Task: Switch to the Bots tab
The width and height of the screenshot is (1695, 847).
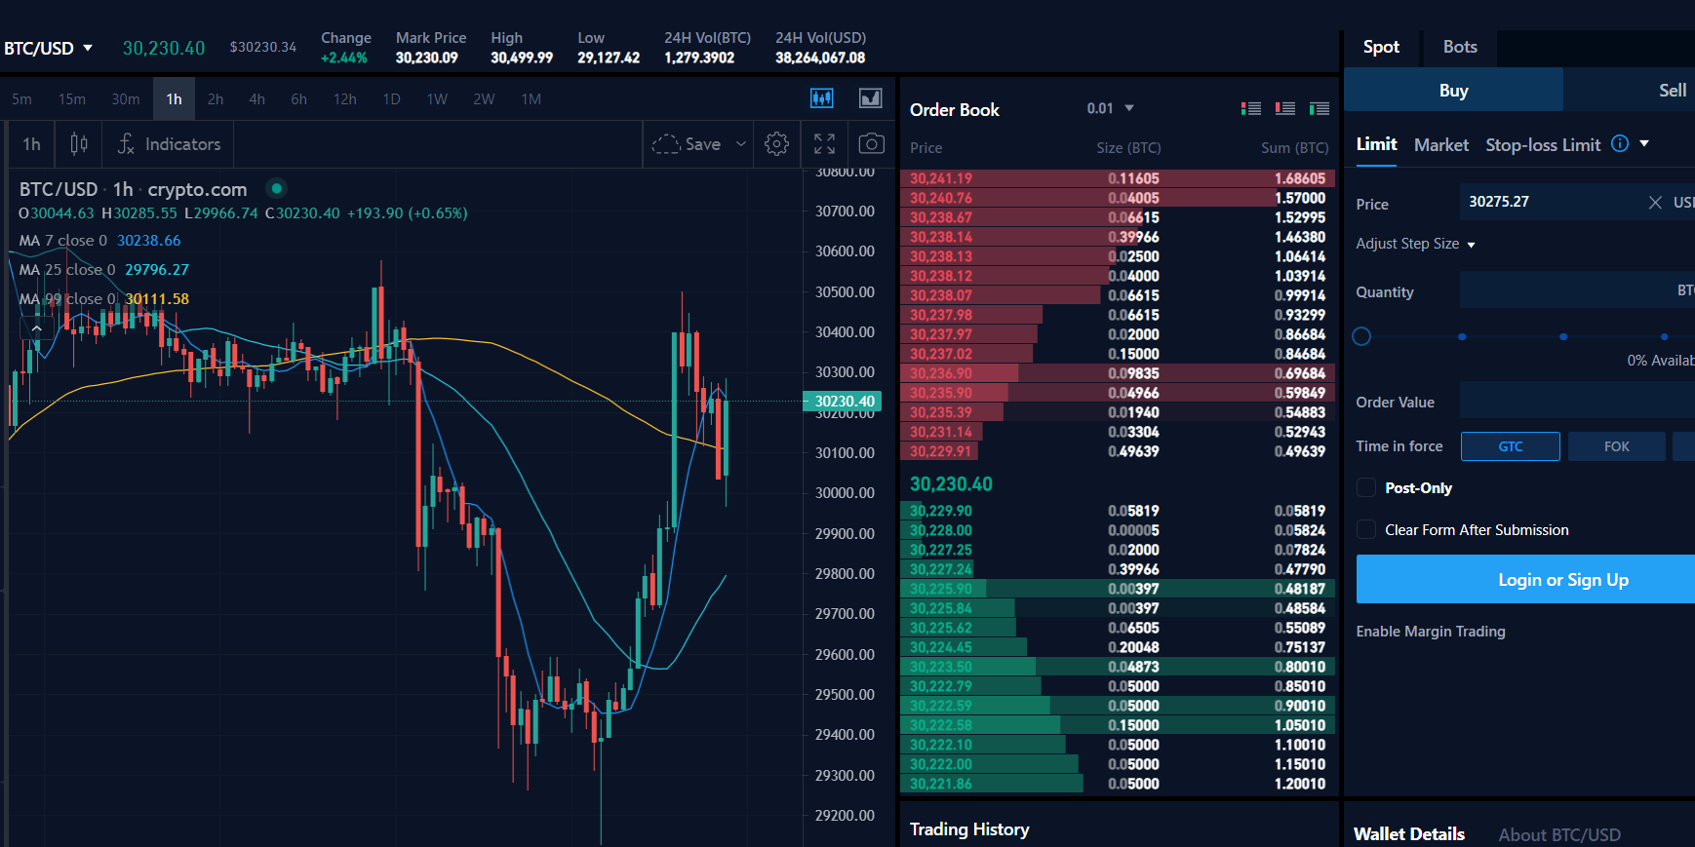Action: pos(1459,47)
